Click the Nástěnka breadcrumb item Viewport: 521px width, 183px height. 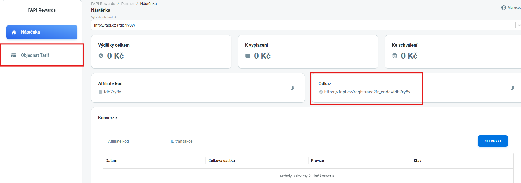coord(148,4)
